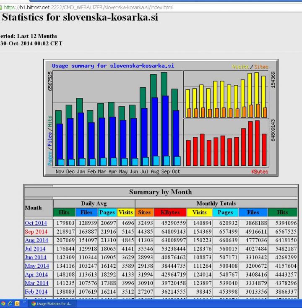Click the Daily Avg group header
302x308 pixels.
click(94, 204)
